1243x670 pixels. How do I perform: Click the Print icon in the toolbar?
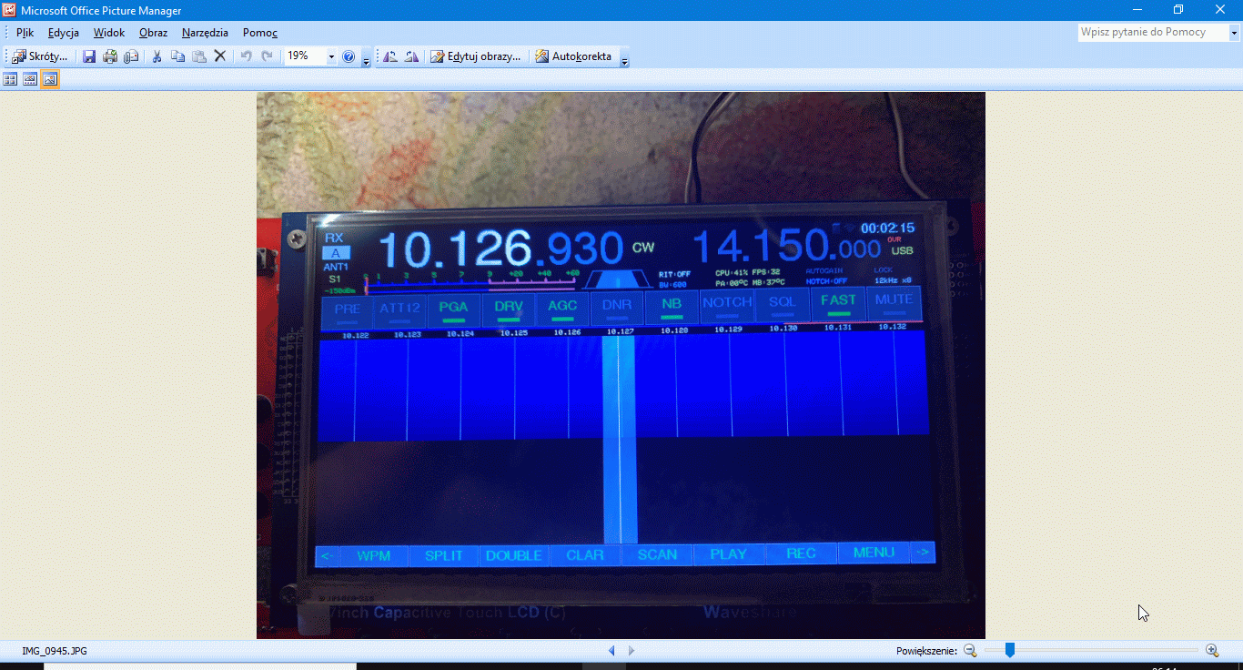(x=110, y=56)
